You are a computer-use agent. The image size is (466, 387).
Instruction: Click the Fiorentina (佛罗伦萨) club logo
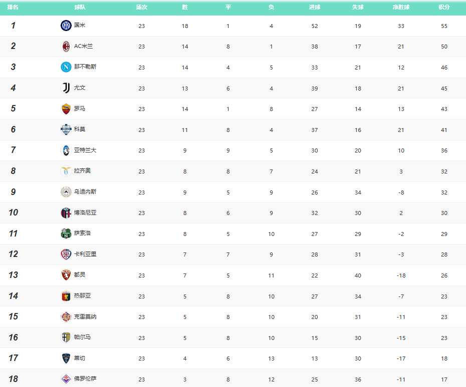[x=66, y=379]
